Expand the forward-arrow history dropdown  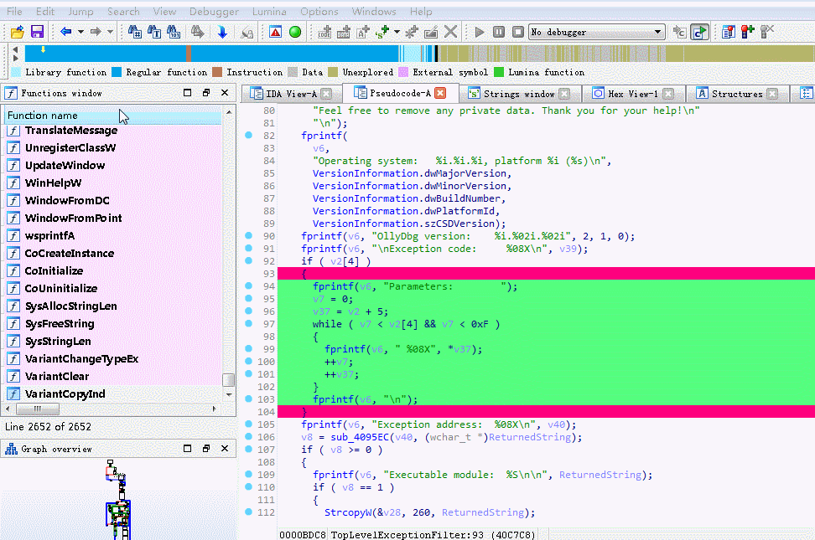(x=110, y=32)
